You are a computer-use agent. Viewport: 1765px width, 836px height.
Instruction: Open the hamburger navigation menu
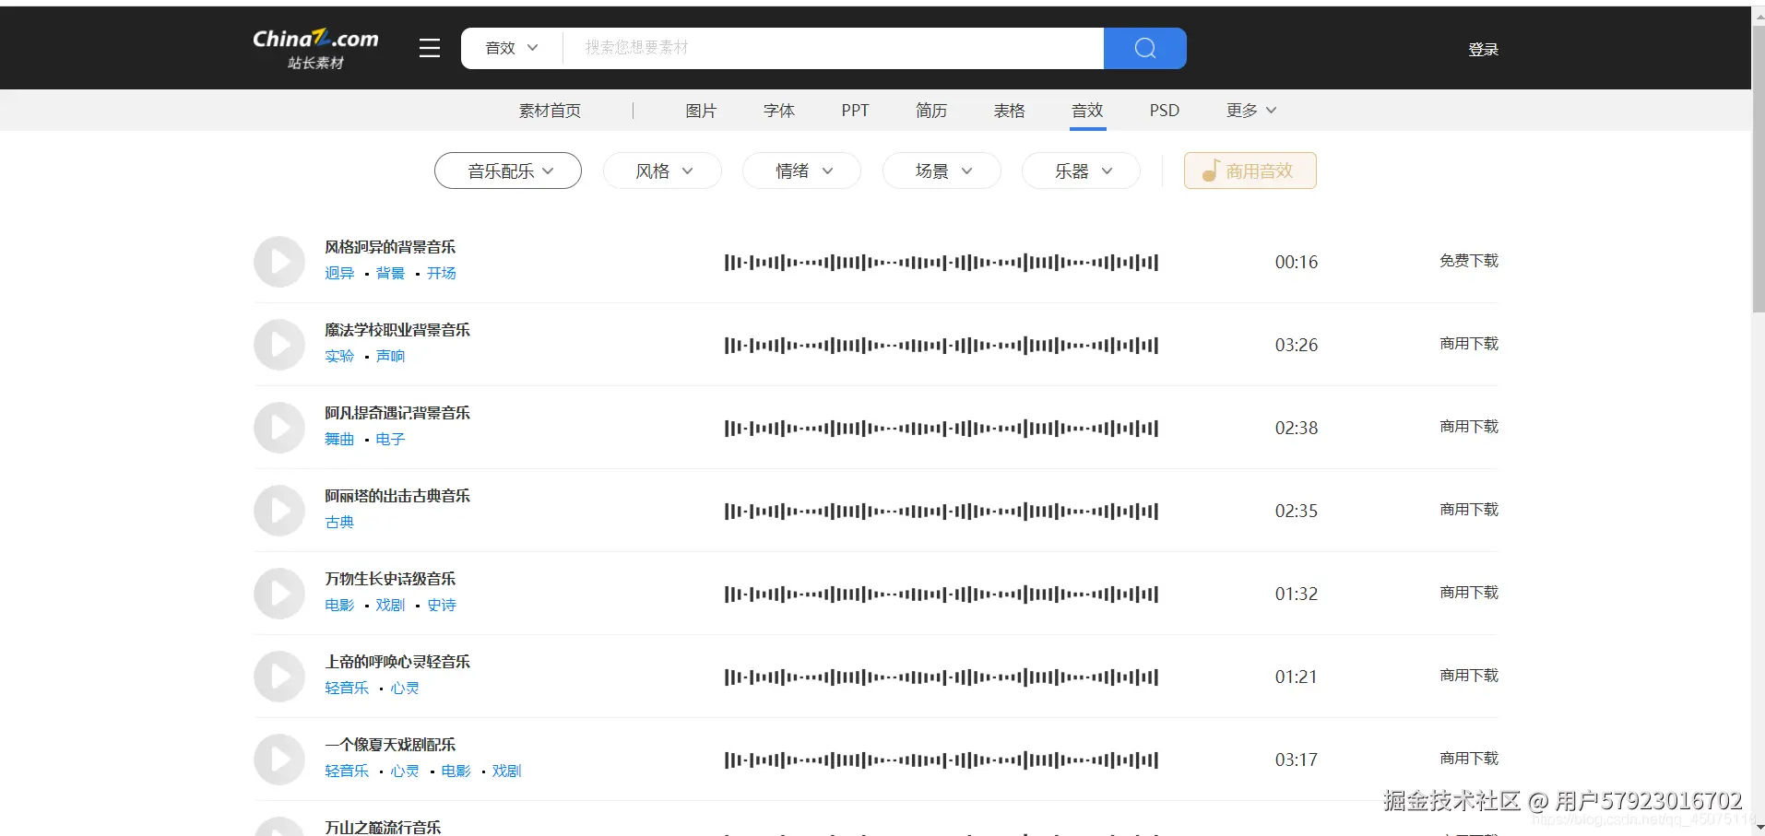click(429, 48)
